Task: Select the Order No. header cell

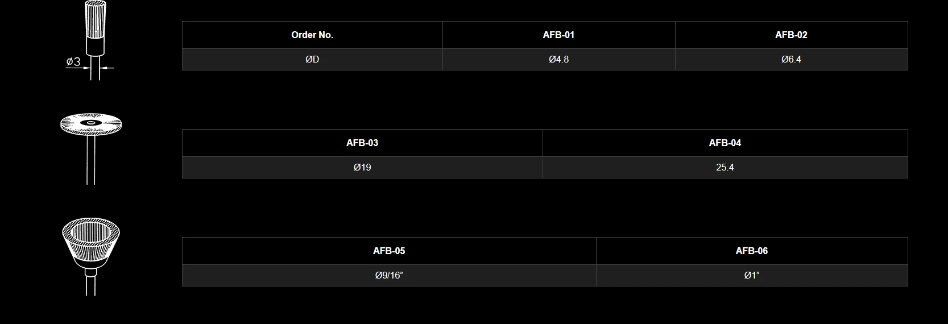Action: click(x=312, y=35)
